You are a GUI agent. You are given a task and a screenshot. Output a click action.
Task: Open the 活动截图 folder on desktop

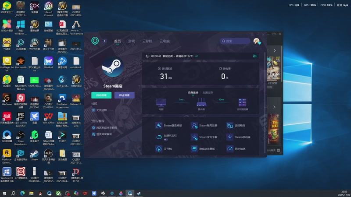point(62,155)
